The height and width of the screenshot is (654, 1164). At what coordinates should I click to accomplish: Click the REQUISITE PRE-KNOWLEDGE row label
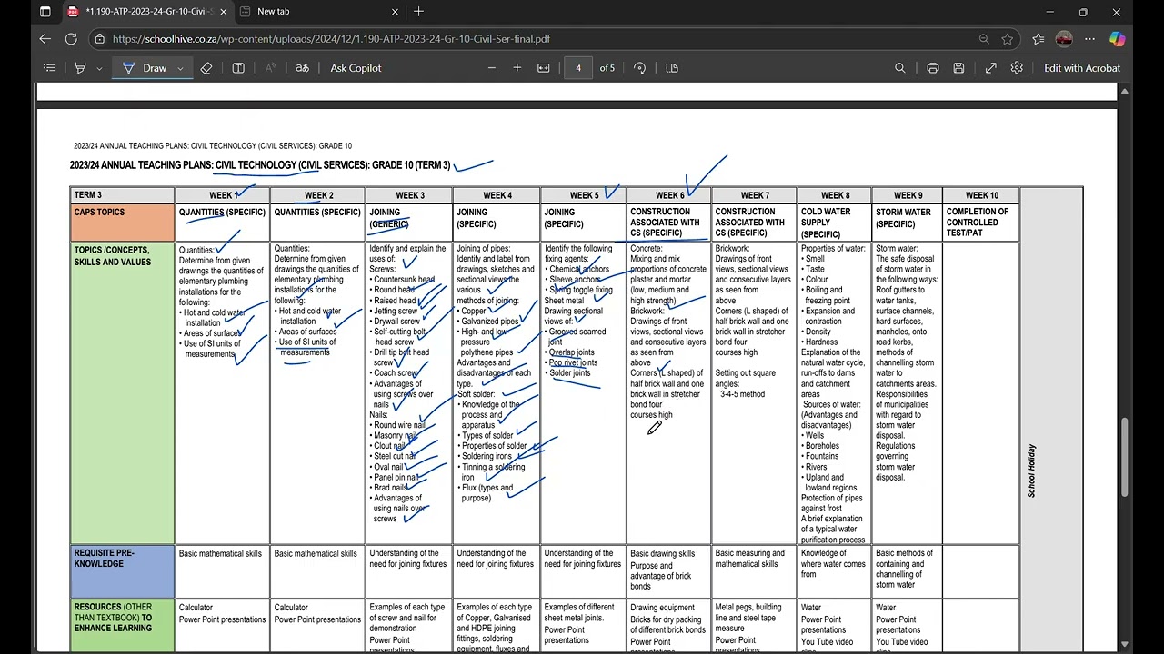pos(123,571)
